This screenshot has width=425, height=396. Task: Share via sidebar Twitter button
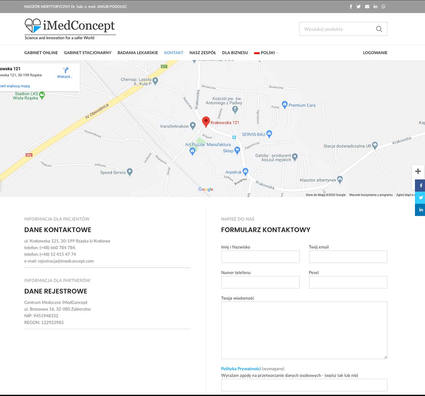pos(420,198)
